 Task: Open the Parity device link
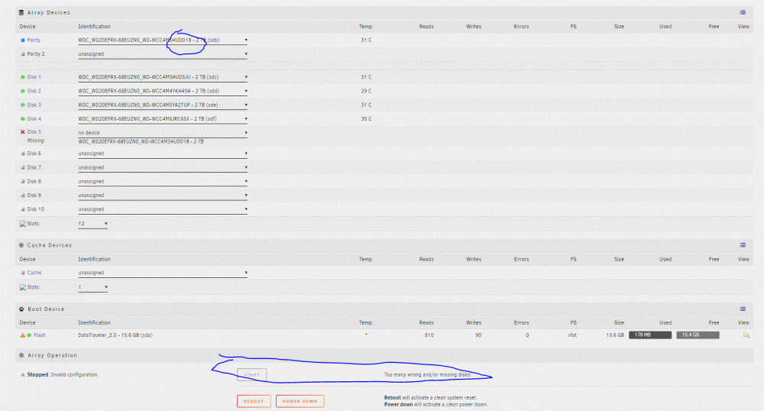[x=34, y=40]
